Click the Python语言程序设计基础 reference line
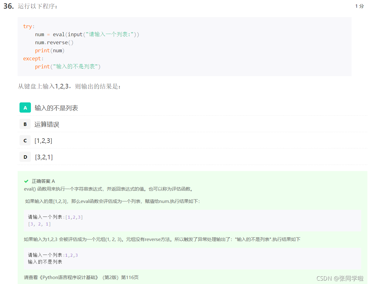Viewport: 368px width, 284px height. click(x=81, y=278)
